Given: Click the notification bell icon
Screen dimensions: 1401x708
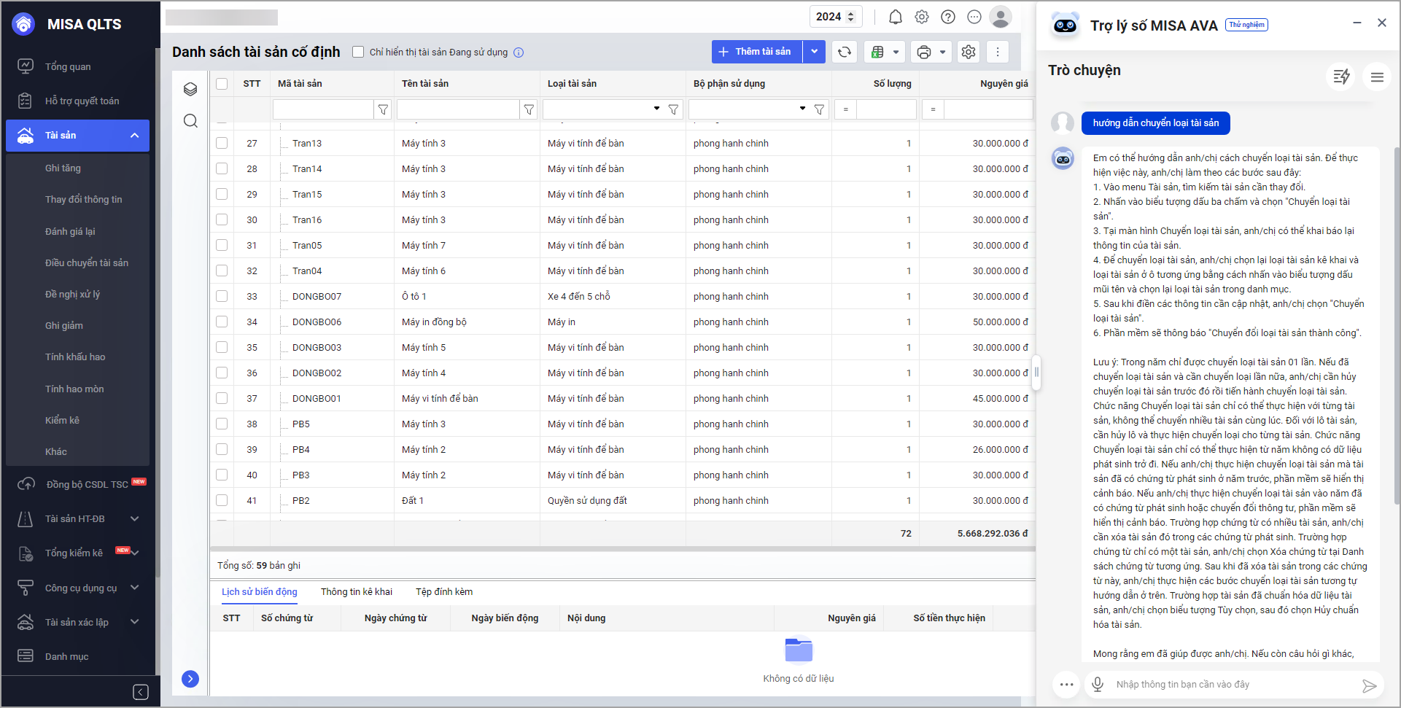Looking at the screenshot, I should click(x=896, y=17).
